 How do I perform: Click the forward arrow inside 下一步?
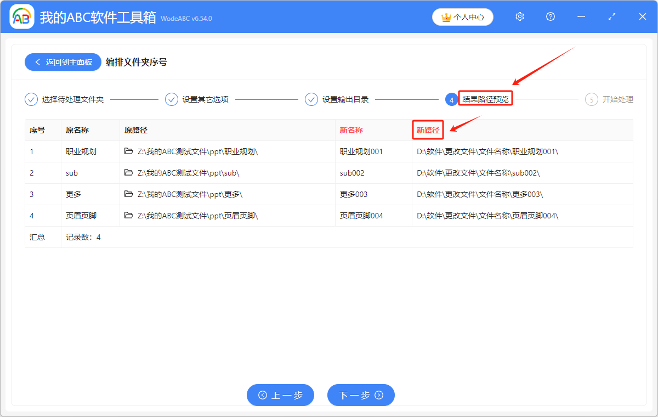tap(379, 395)
